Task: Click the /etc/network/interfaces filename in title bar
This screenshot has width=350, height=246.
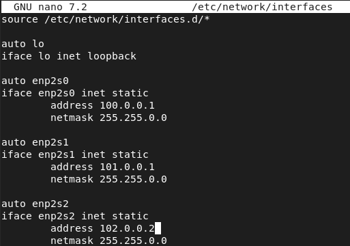Action: [262, 7]
